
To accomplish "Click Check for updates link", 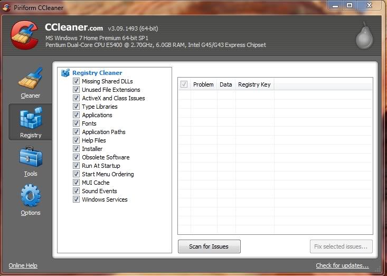I will click(x=342, y=265).
